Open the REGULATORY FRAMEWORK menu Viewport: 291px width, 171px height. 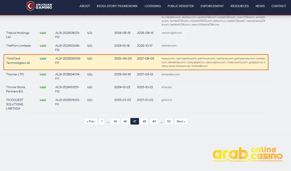tap(117, 6)
